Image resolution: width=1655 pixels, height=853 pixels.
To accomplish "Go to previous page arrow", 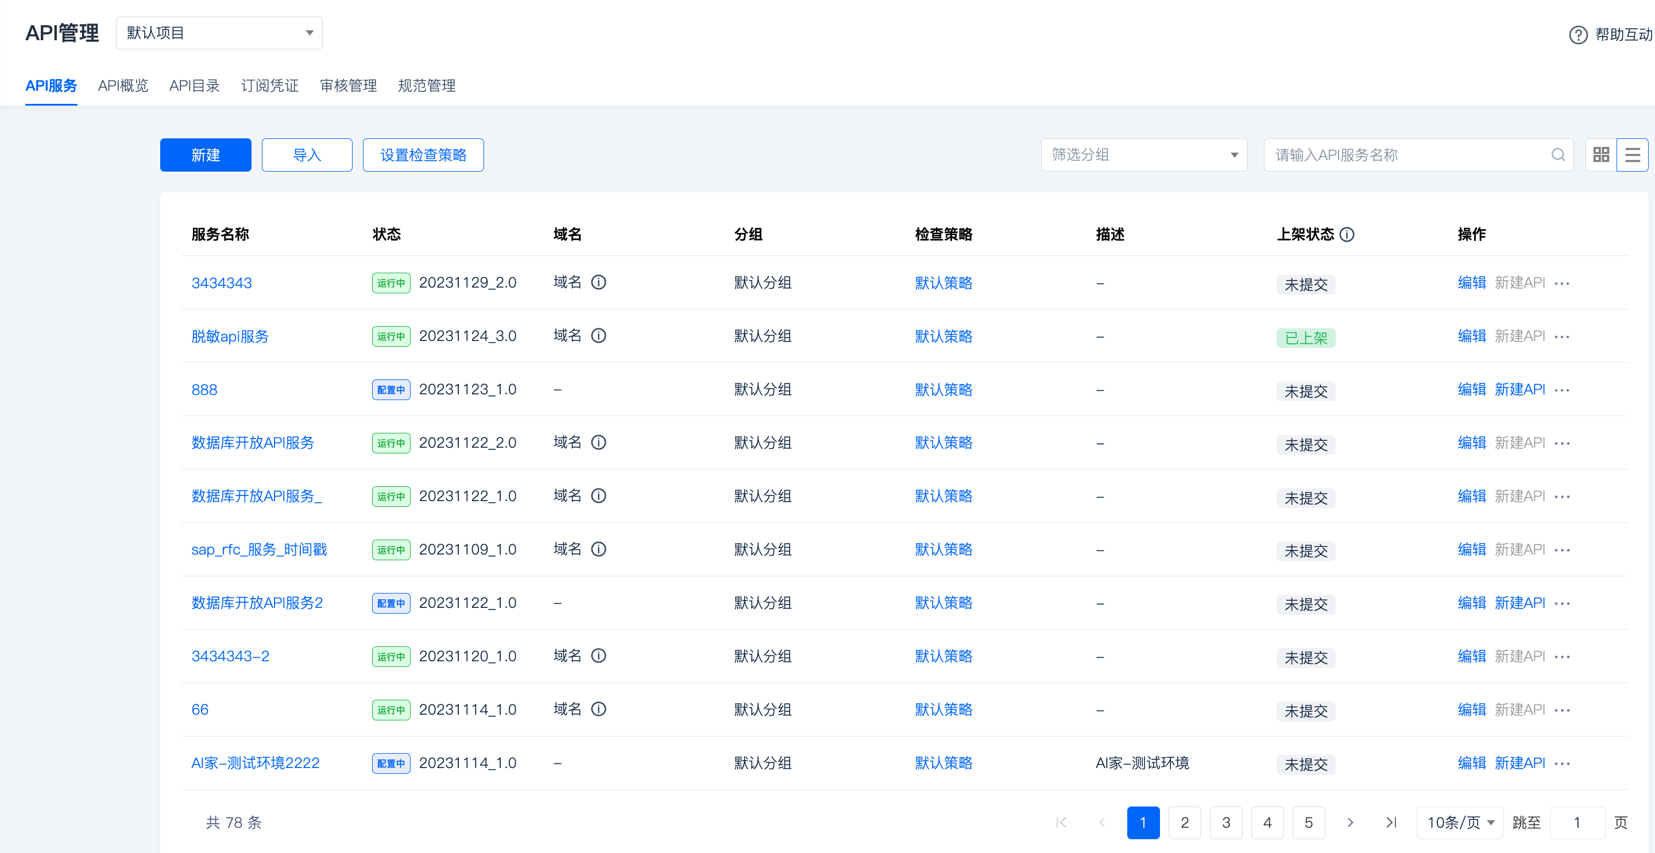I will [x=1103, y=822].
